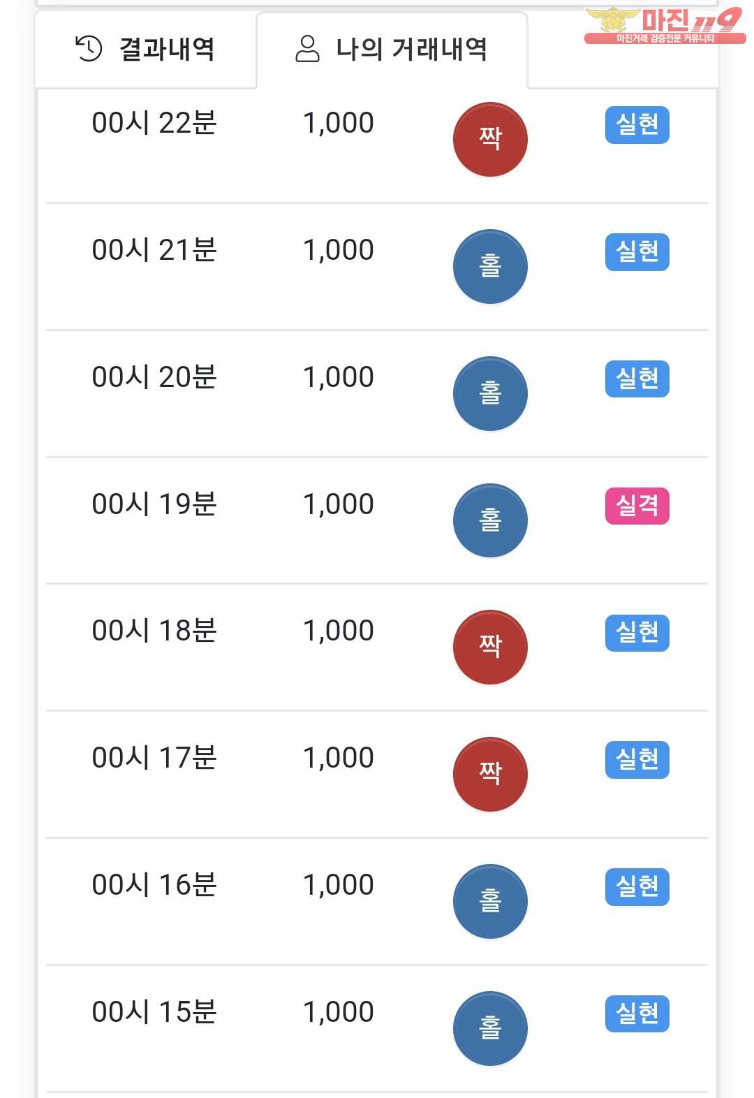Click 실현 badge for 00시 21분
The image size is (754, 1098).
(637, 252)
